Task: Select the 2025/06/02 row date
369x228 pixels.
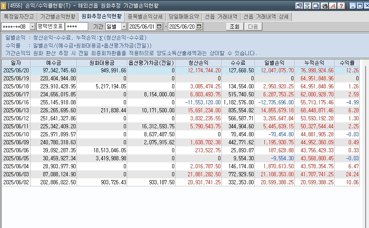Action: click(x=16, y=183)
